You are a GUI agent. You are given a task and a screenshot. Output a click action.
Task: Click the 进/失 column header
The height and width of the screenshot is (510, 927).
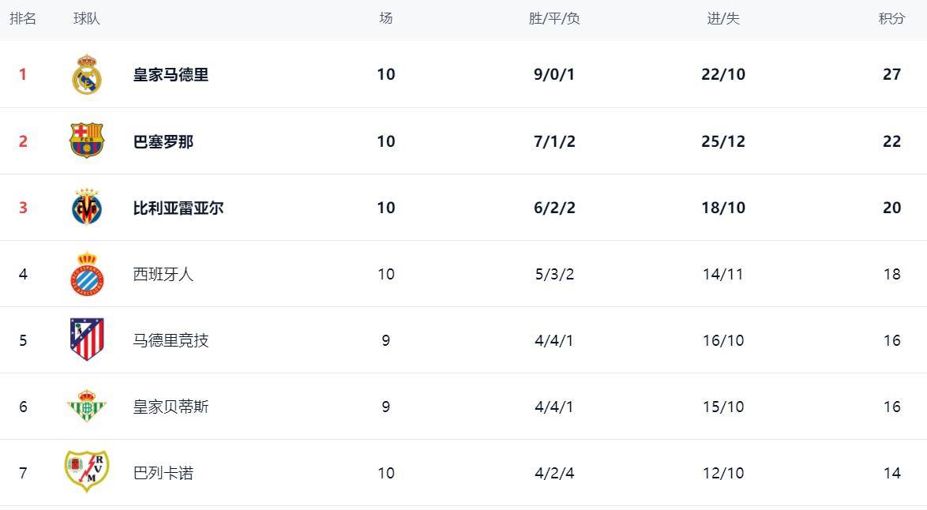click(x=723, y=19)
